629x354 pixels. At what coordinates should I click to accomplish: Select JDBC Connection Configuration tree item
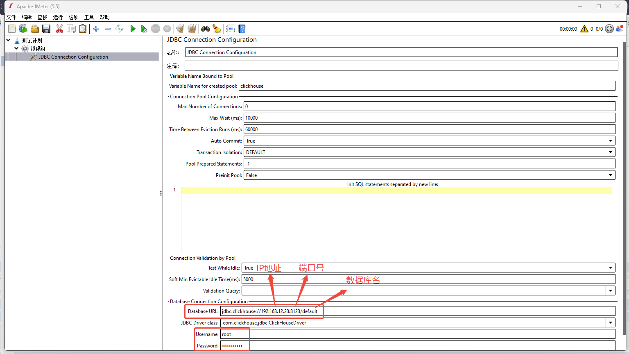coord(73,57)
